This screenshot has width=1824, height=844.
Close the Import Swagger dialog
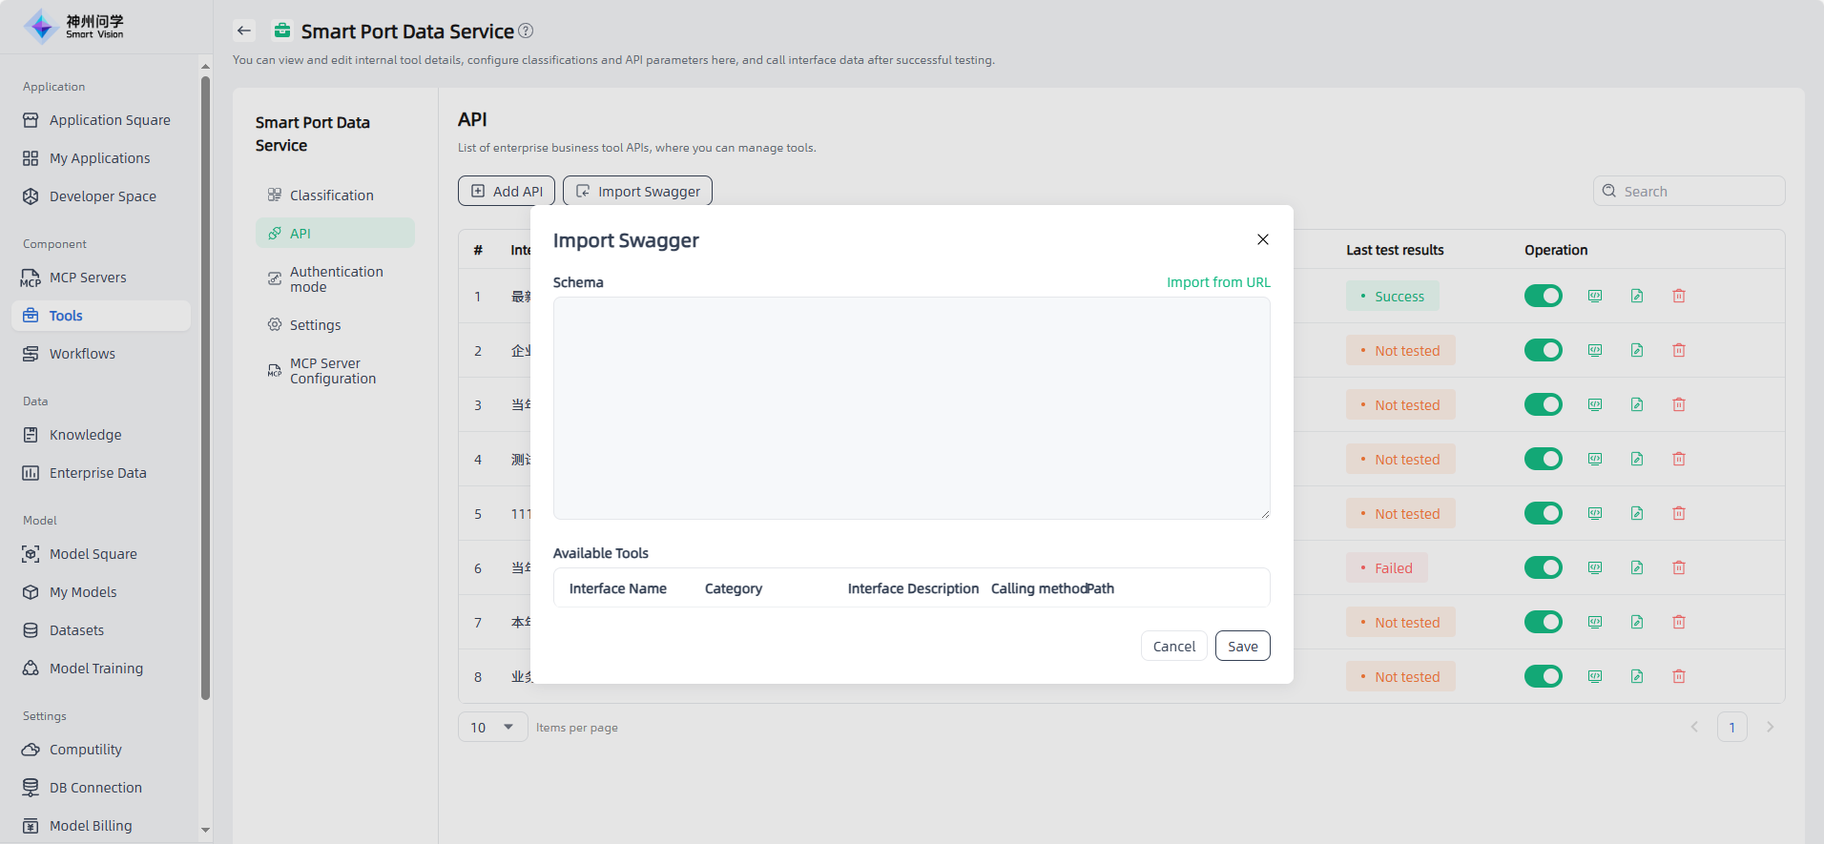[x=1263, y=239]
